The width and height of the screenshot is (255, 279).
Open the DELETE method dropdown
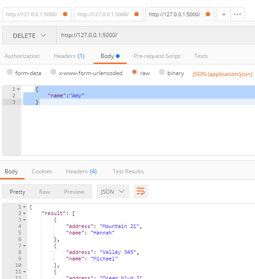[29, 35]
